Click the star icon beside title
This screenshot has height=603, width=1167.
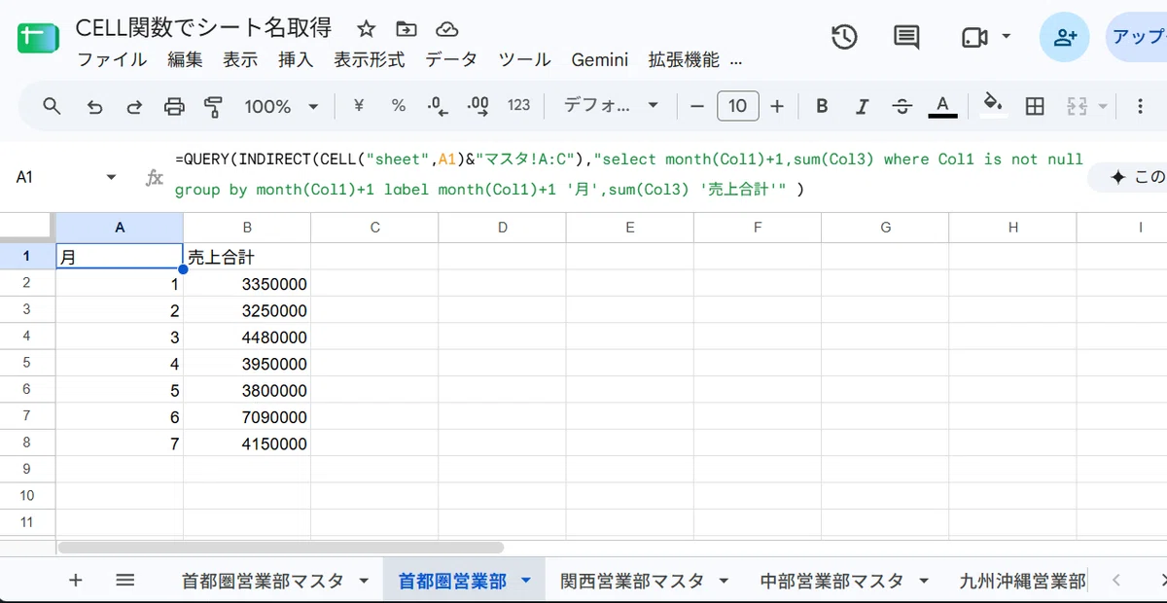[x=366, y=28]
